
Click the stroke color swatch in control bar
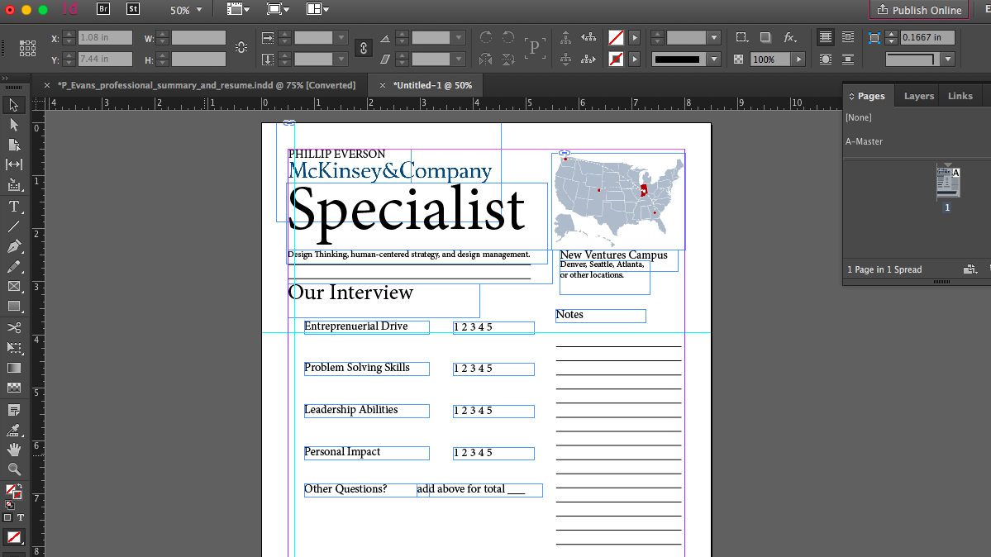click(616, 59)
